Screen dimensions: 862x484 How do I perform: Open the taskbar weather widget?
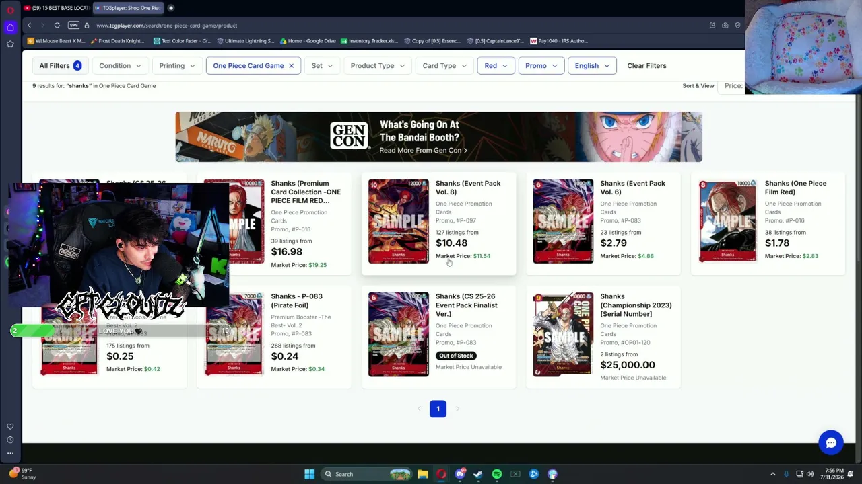coord(22,474)
